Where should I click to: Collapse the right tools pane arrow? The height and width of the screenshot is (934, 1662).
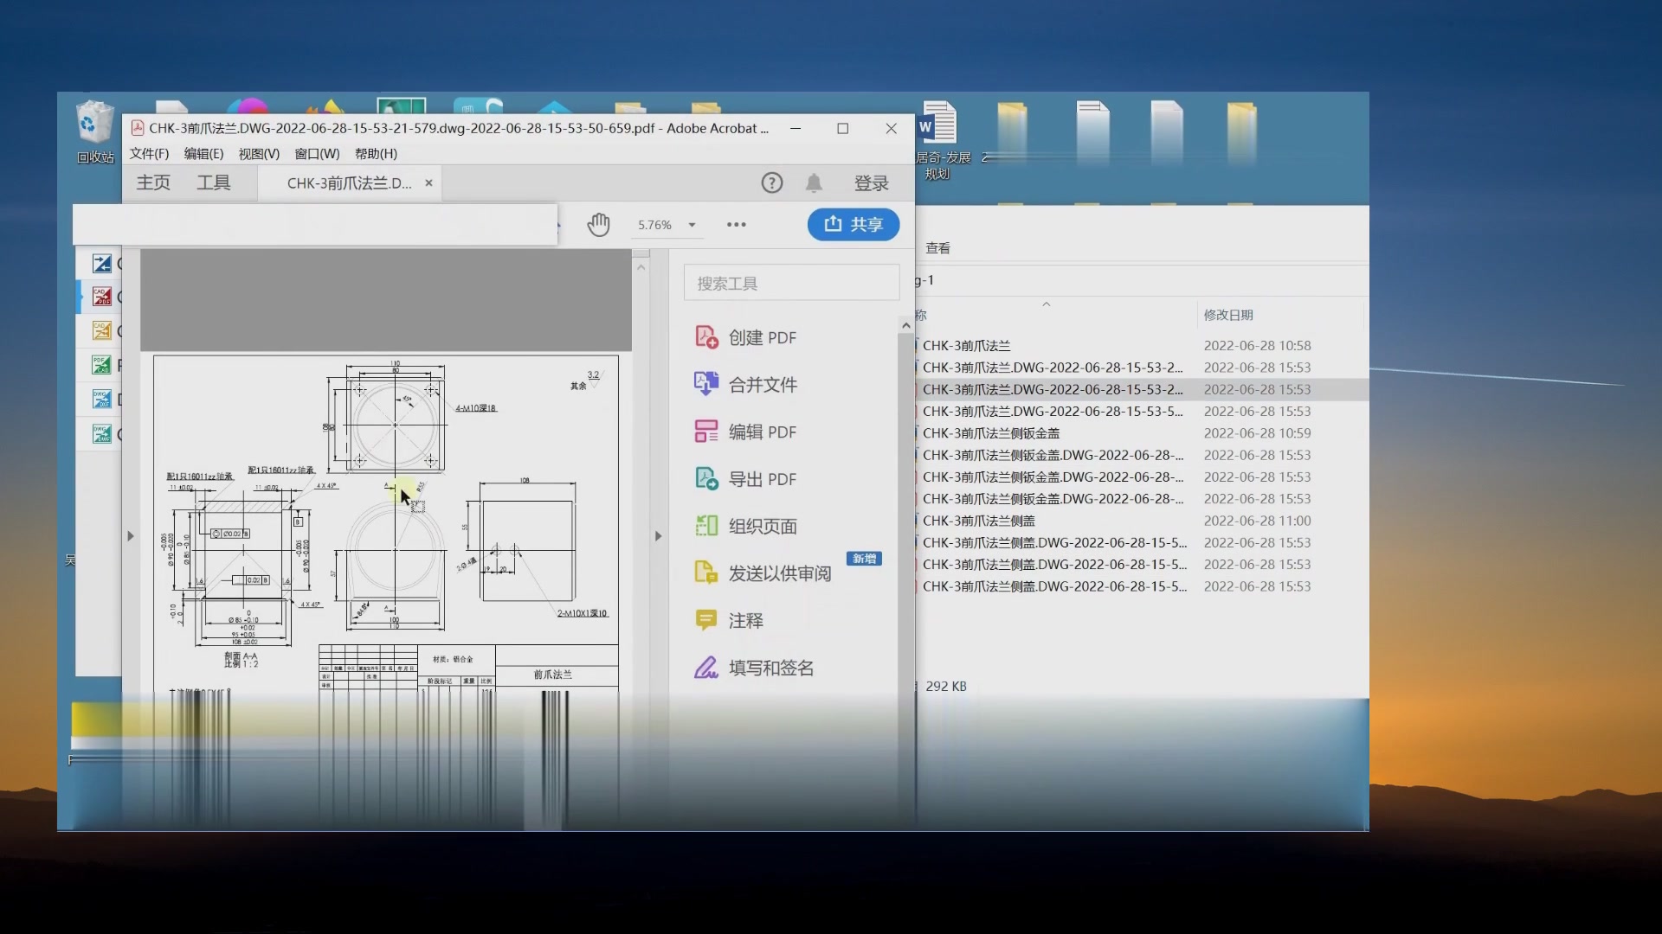tap(658, 536)
